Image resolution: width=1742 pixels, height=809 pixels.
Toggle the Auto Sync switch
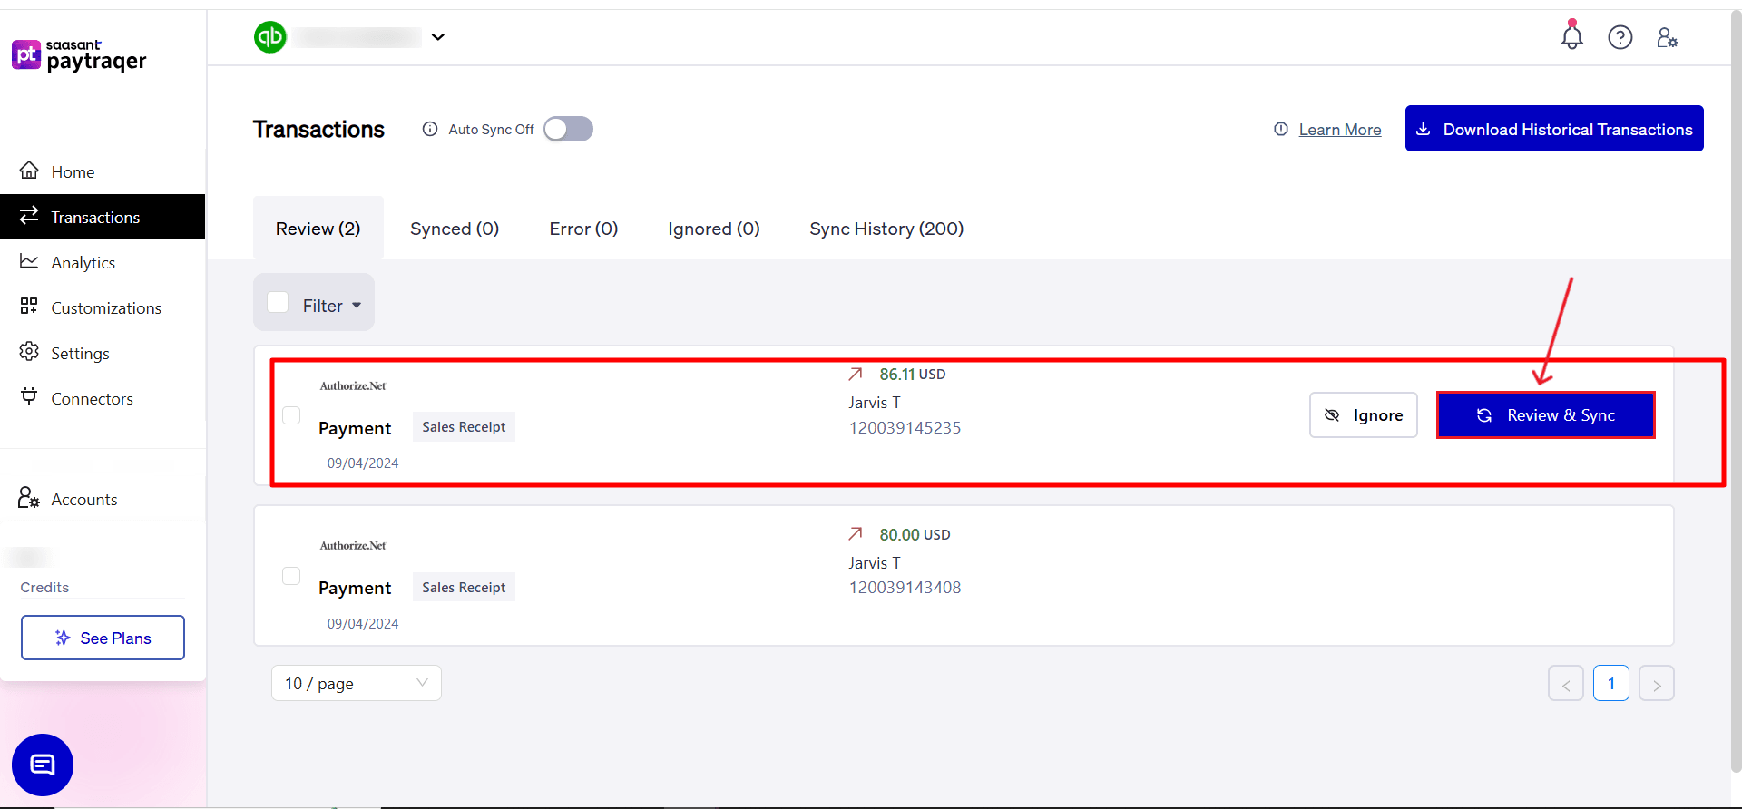[569, 129]
